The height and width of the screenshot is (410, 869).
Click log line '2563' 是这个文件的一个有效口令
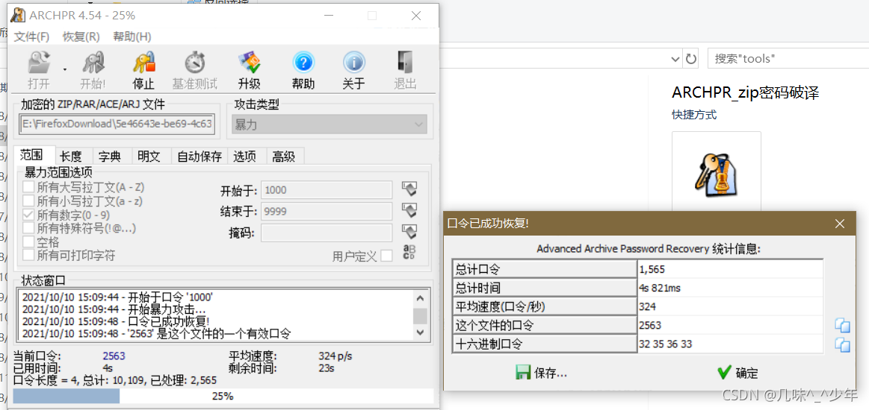point(156,333)
